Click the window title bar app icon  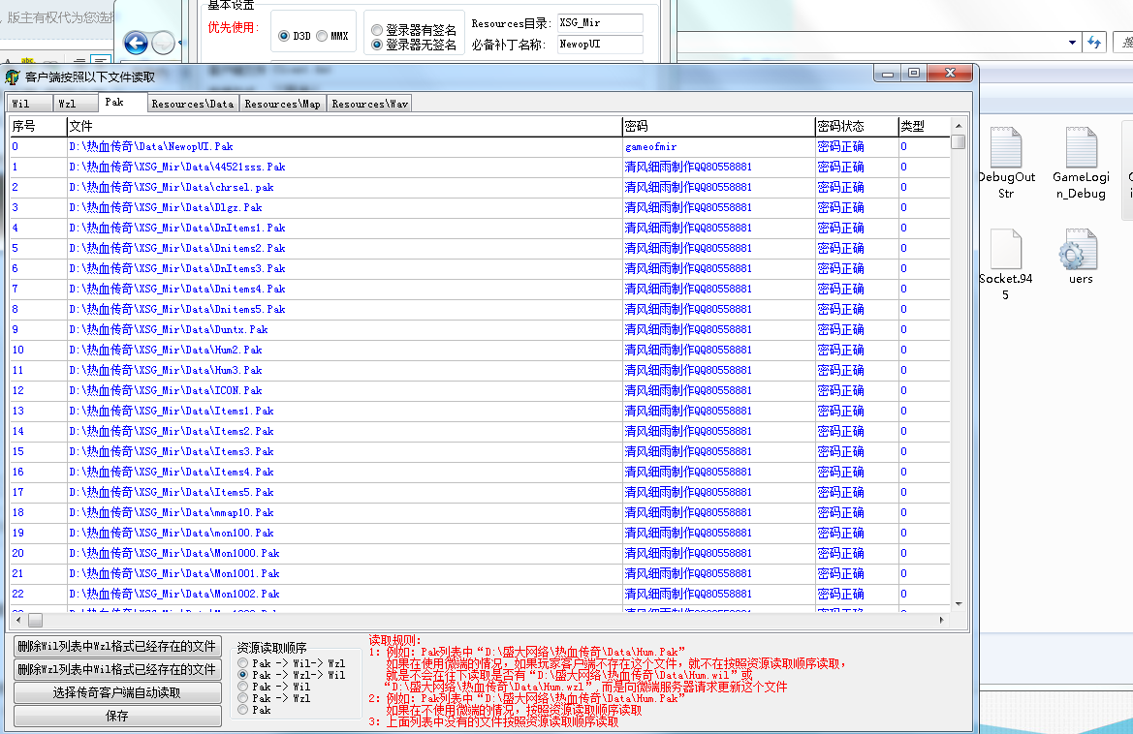(13, 76)
